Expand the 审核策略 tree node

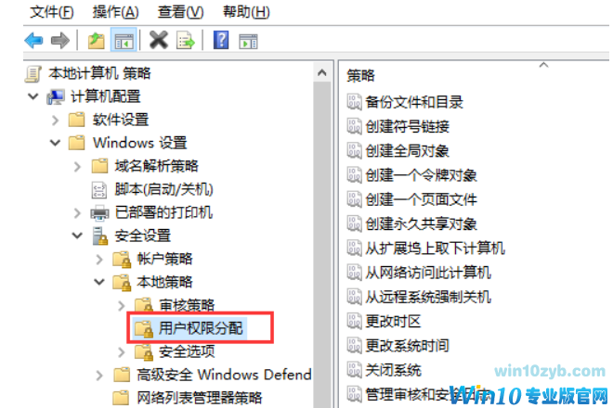click(x=121, y=305)
